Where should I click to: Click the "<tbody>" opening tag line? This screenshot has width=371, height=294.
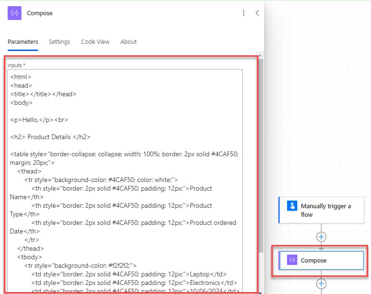tap(30, 257)
